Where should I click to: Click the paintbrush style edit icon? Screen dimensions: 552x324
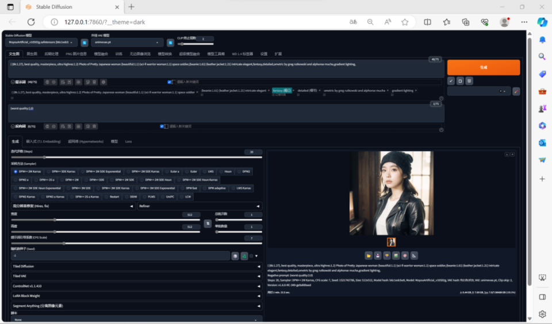(516, 91)
